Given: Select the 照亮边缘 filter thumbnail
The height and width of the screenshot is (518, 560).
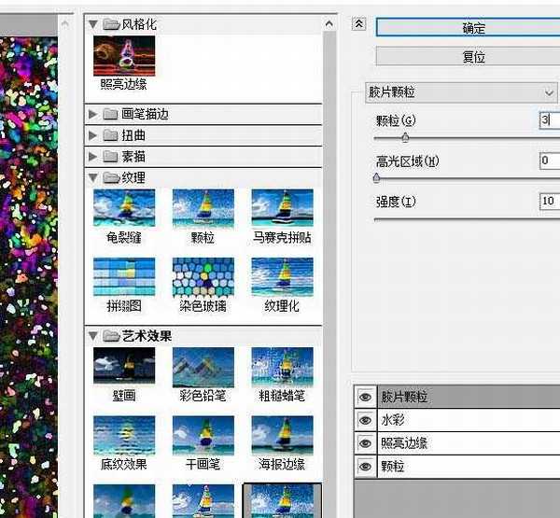Looking at the screenshot, I should [x=124, y=56].
